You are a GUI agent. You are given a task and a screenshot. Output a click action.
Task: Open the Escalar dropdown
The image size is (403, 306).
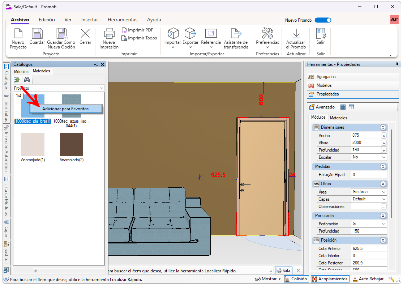pos(383,157)
